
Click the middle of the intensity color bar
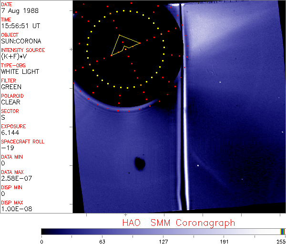163,231
